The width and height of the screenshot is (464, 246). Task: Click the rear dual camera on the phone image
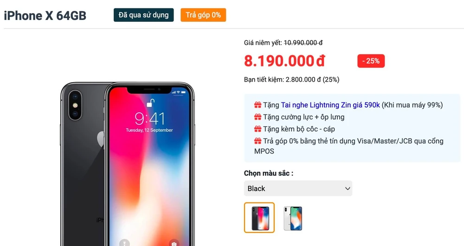click(x=75, y=105)
